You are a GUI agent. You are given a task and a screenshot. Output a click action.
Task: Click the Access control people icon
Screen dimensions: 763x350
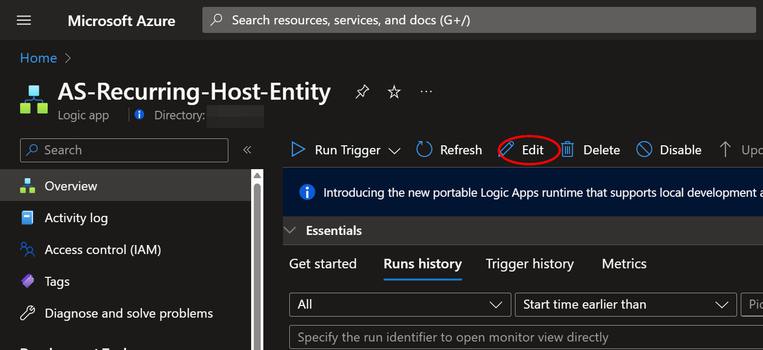28,249
